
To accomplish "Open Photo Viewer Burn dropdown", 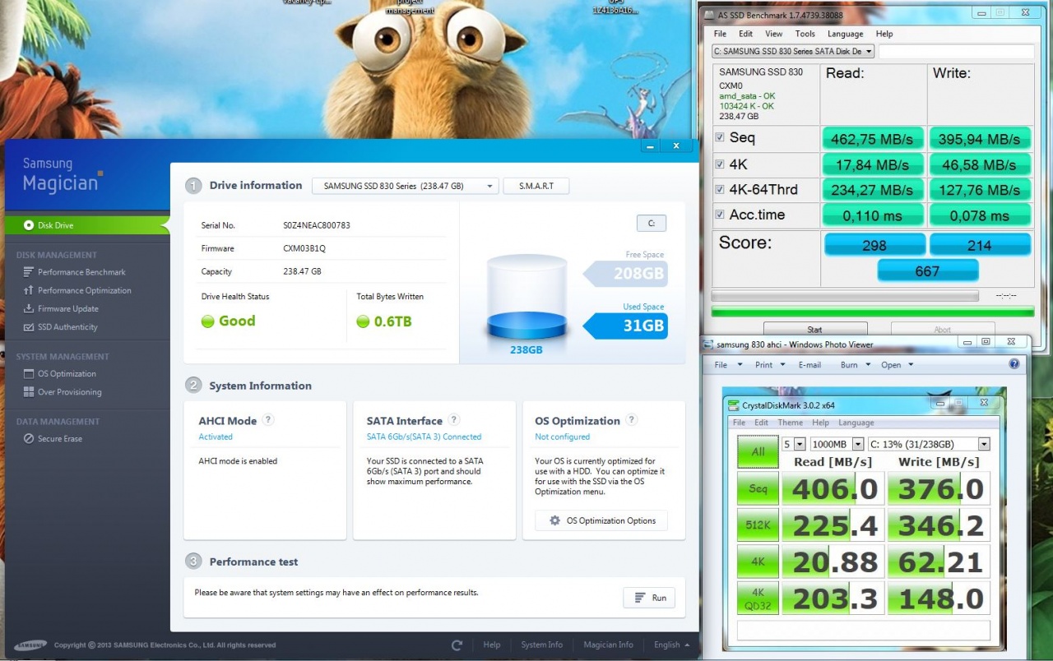I will pyautogui.click(x=856, y=364).
